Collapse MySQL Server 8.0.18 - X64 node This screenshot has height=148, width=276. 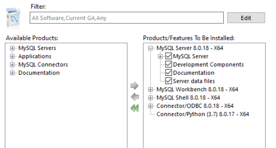tap(150, 48)
